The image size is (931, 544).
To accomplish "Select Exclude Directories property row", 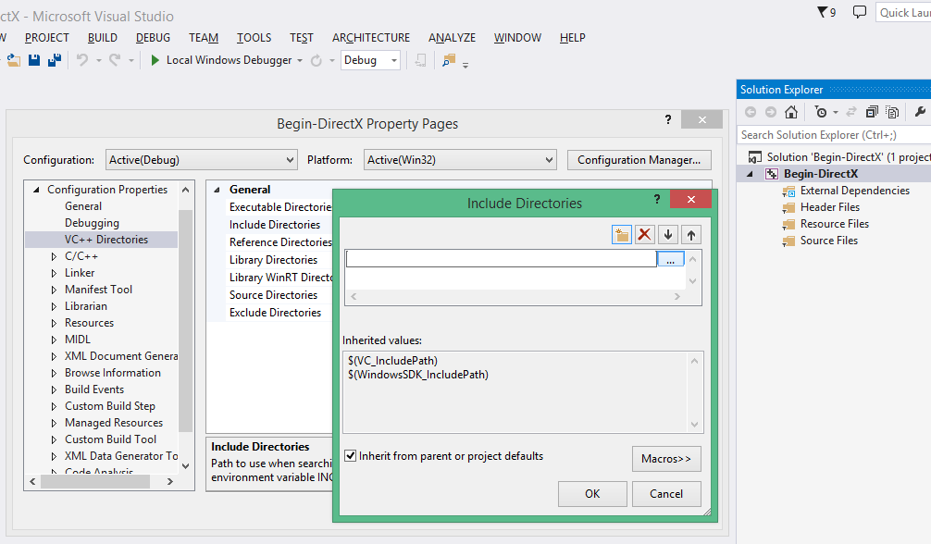I will click(276, 313).
